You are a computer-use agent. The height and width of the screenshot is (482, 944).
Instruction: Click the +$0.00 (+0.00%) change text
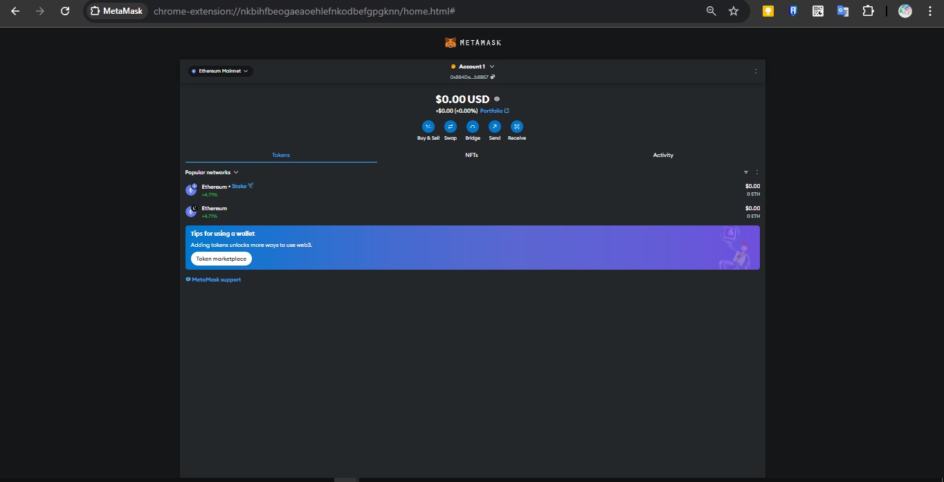tap(456, 111)
